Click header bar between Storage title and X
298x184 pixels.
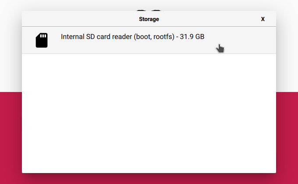tap(210, 19)
